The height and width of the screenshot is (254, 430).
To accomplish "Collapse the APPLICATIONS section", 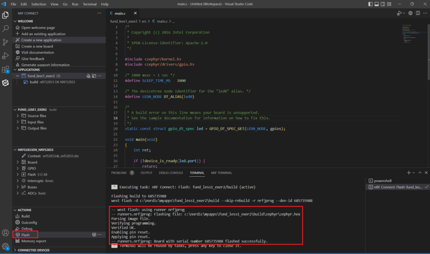I will [15, 70].
